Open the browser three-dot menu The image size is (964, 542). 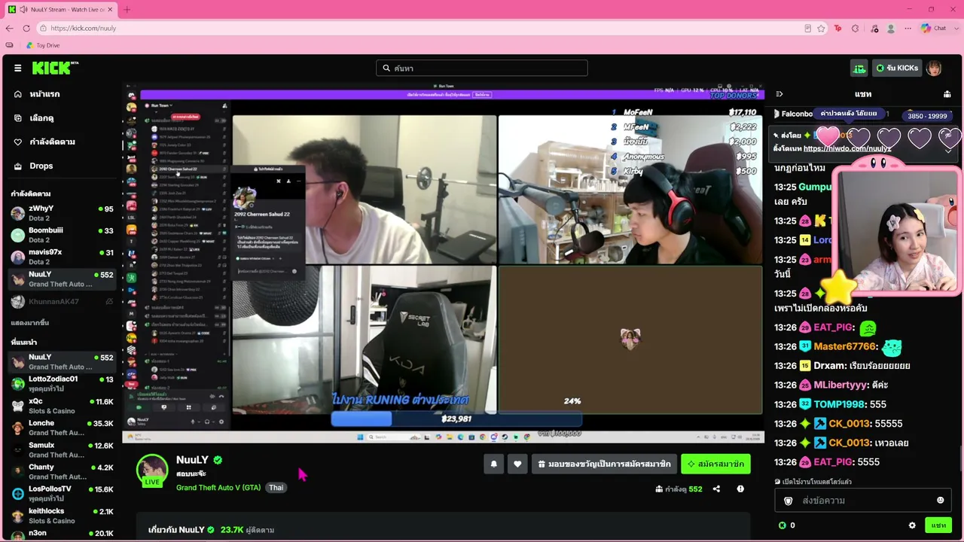click(x=908, y=29)
